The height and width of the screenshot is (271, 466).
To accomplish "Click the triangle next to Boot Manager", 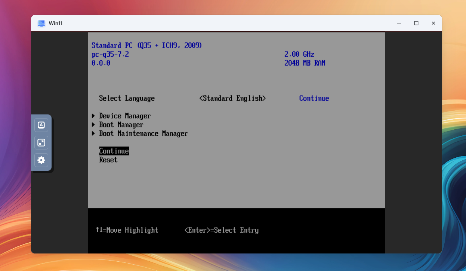I will (x=93, y=125).
